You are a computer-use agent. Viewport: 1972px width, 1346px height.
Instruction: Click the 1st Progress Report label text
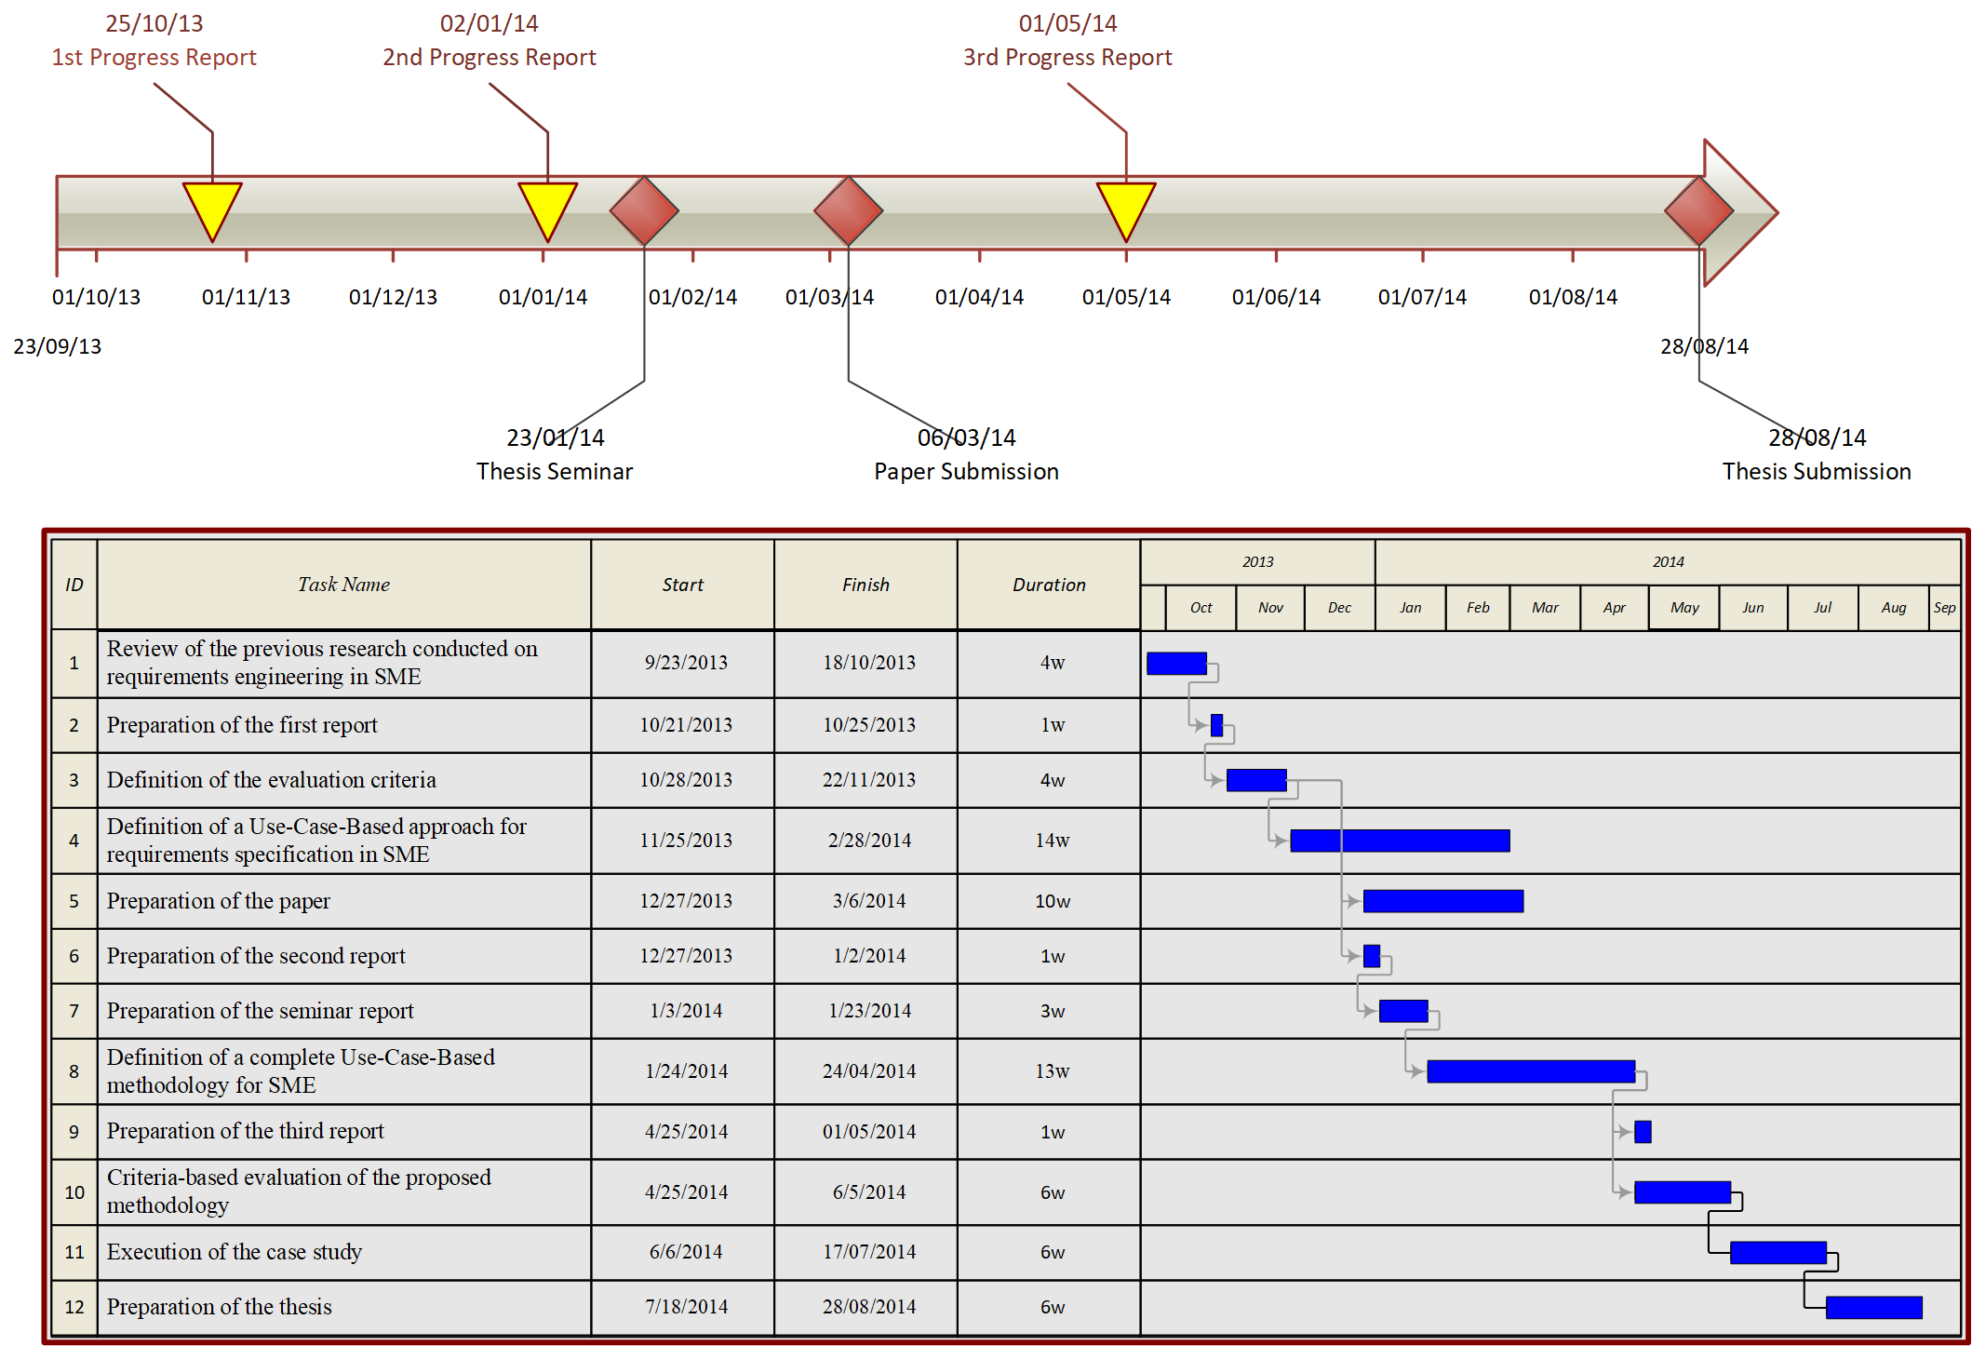154,58
